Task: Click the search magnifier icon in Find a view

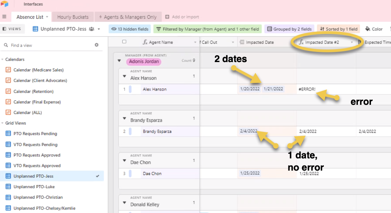Action: point(6,45)
